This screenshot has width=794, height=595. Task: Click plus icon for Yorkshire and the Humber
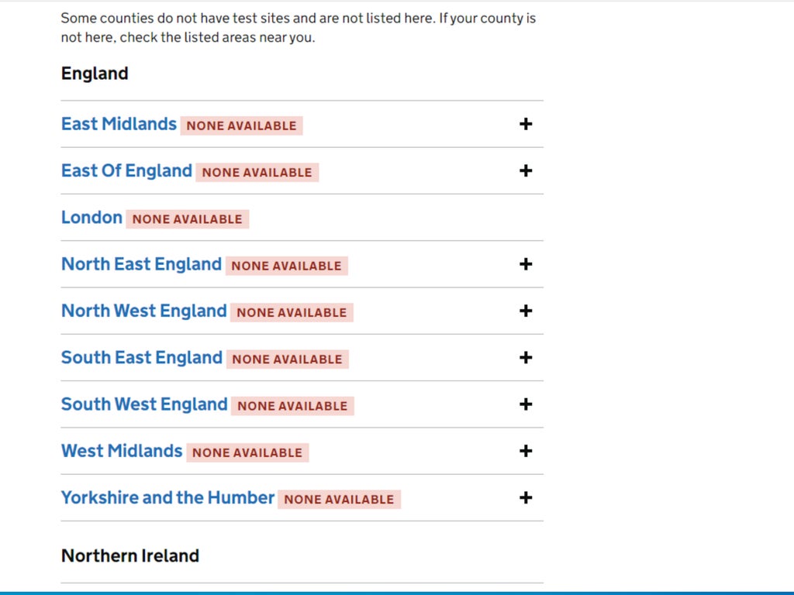coord(526,497)
